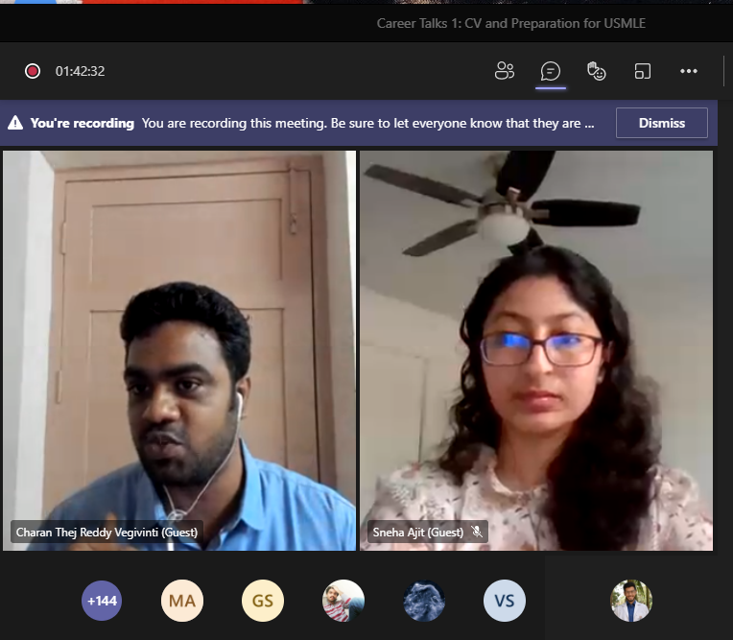Toggle the meeting chat panel icon
Screen dimensions: 733x640
(x=551, y=71)
